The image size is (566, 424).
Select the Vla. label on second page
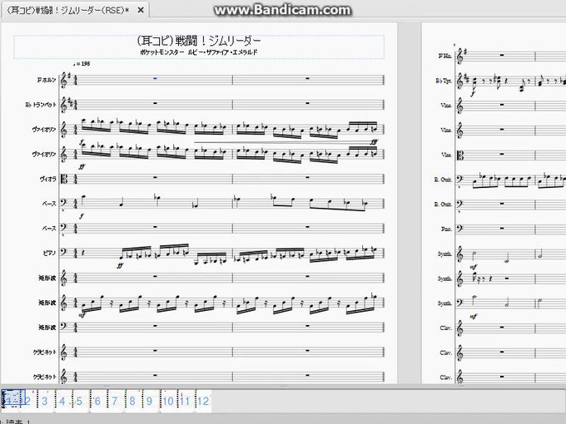coord(446,155)
